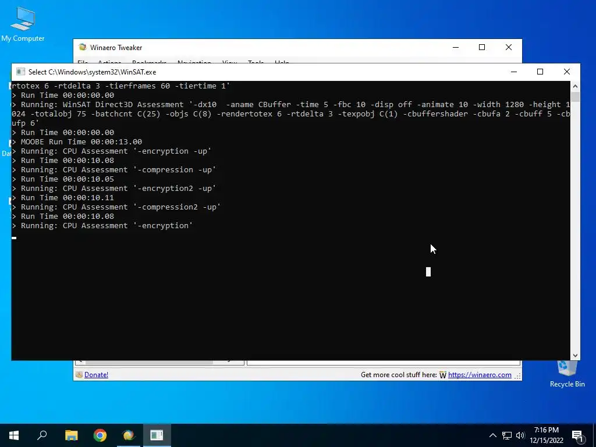Launch Google Chrome from the taskbar
Screen dimensions: 596x447
100,435
